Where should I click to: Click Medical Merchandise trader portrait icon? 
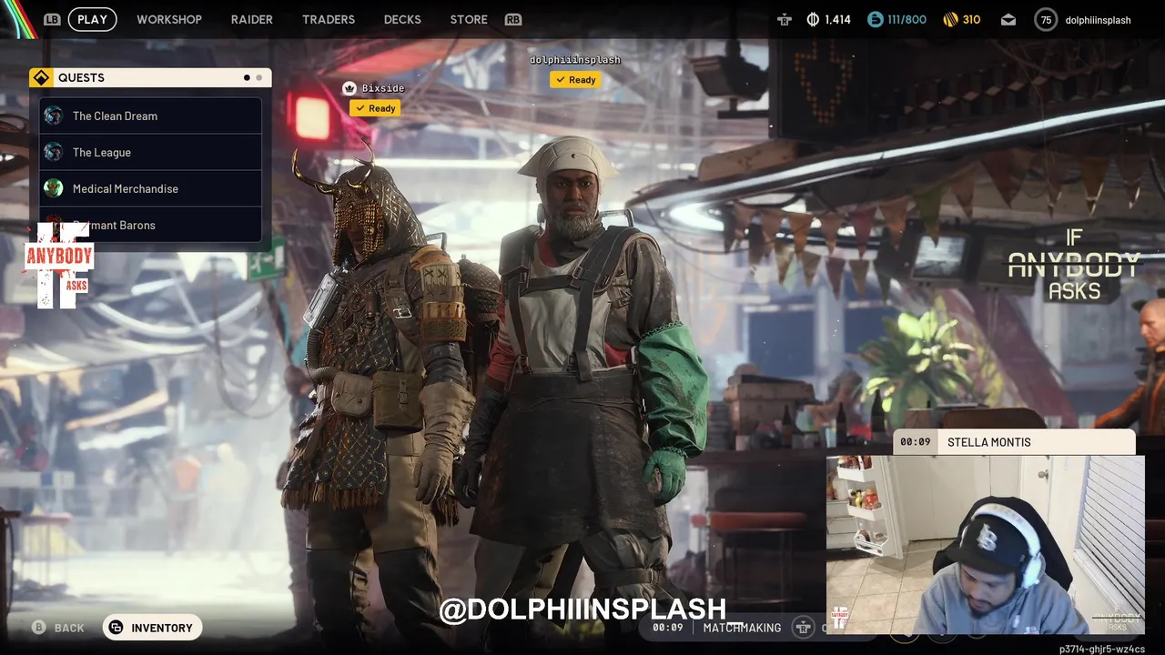point(54,188)
